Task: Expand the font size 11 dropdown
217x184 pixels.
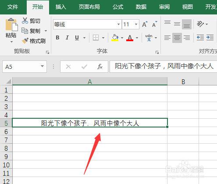Action: tap(136, 24)
